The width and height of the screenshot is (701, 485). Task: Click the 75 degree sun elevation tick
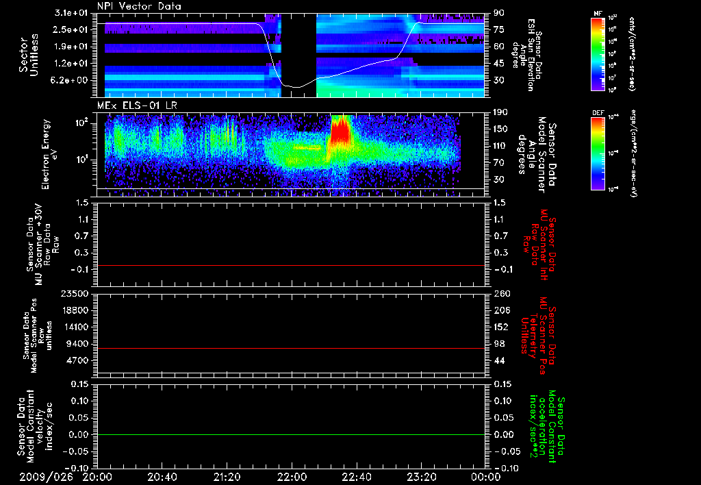click(x=499, y=29)
